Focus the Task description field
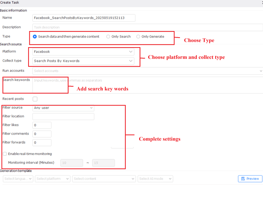The height and width of the screenshot is (198, 263). pos(148,27)
